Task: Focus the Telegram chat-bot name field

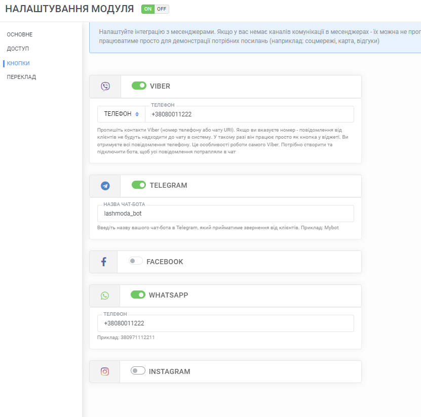Action: 225,214
